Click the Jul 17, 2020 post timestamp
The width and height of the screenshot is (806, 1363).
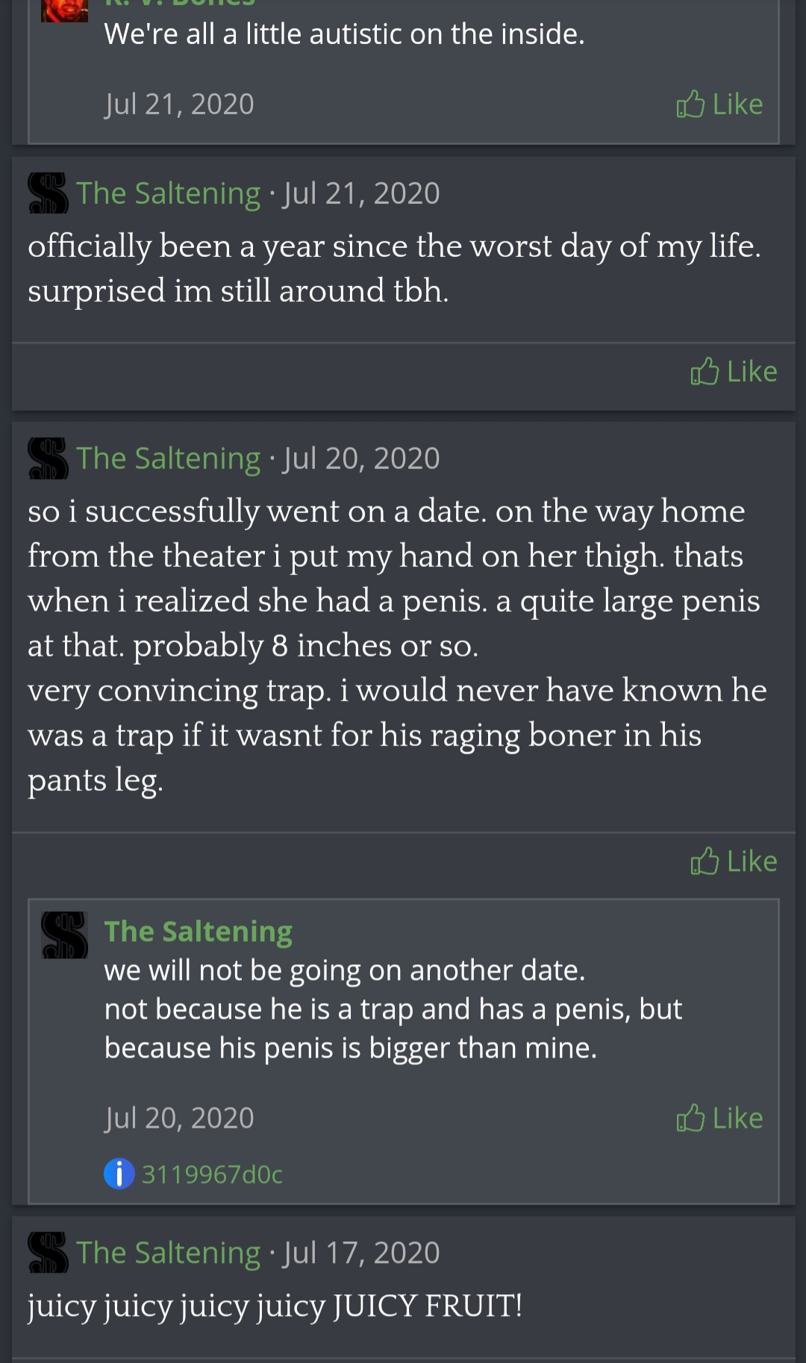click(x=362, y=1253)
